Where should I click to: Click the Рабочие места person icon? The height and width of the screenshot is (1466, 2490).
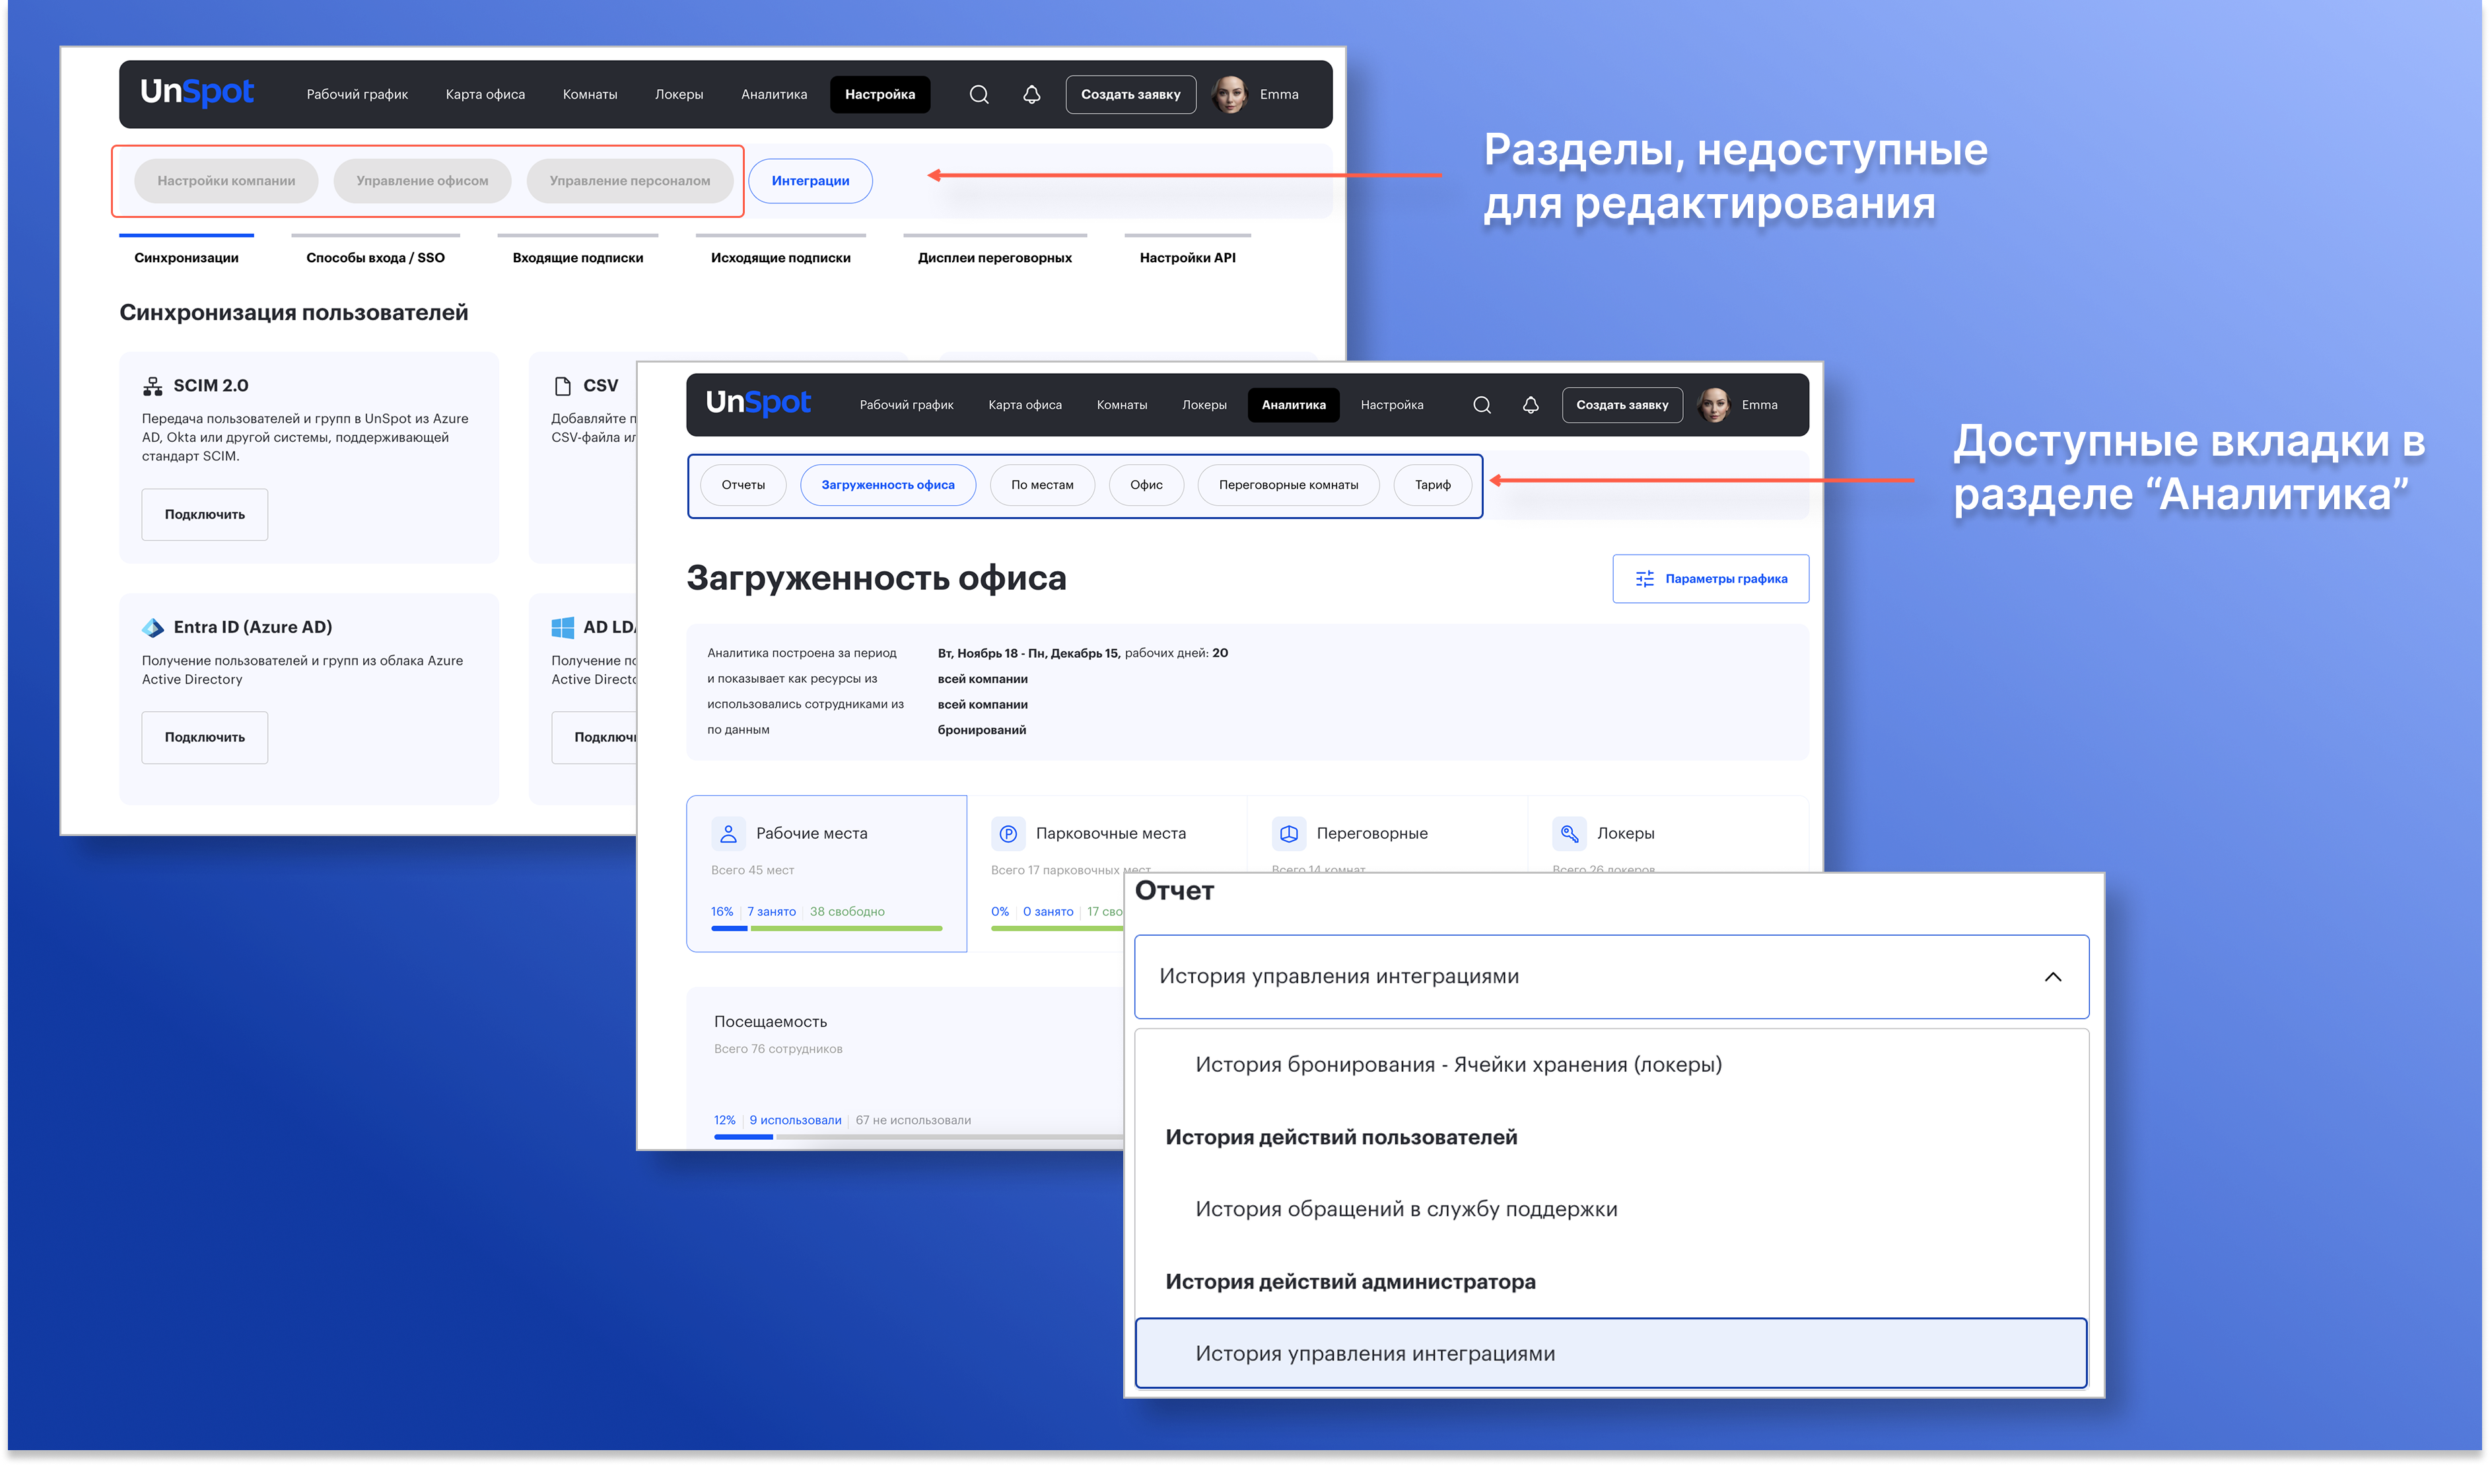coord(728,834)
